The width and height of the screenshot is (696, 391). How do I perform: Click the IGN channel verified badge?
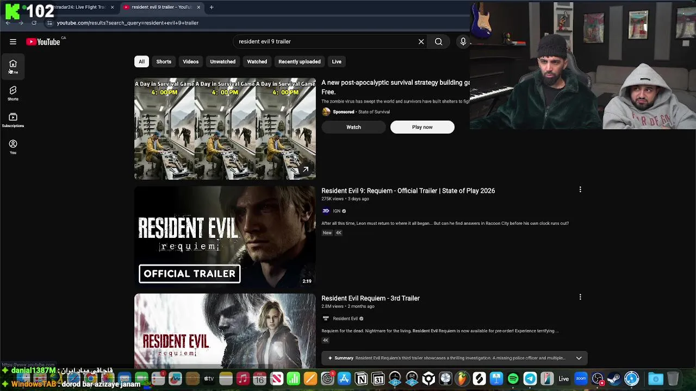pyautogui.click(x=344, y=211)
